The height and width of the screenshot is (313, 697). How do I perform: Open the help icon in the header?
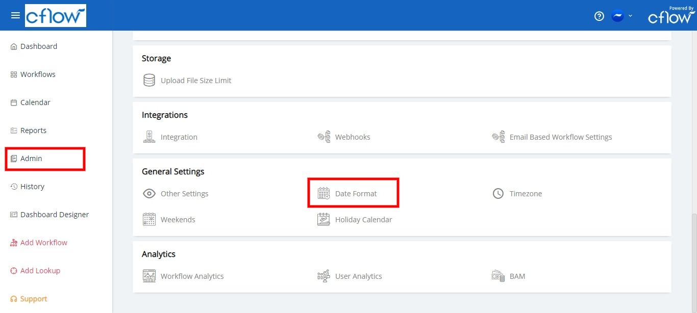(599, 16)
